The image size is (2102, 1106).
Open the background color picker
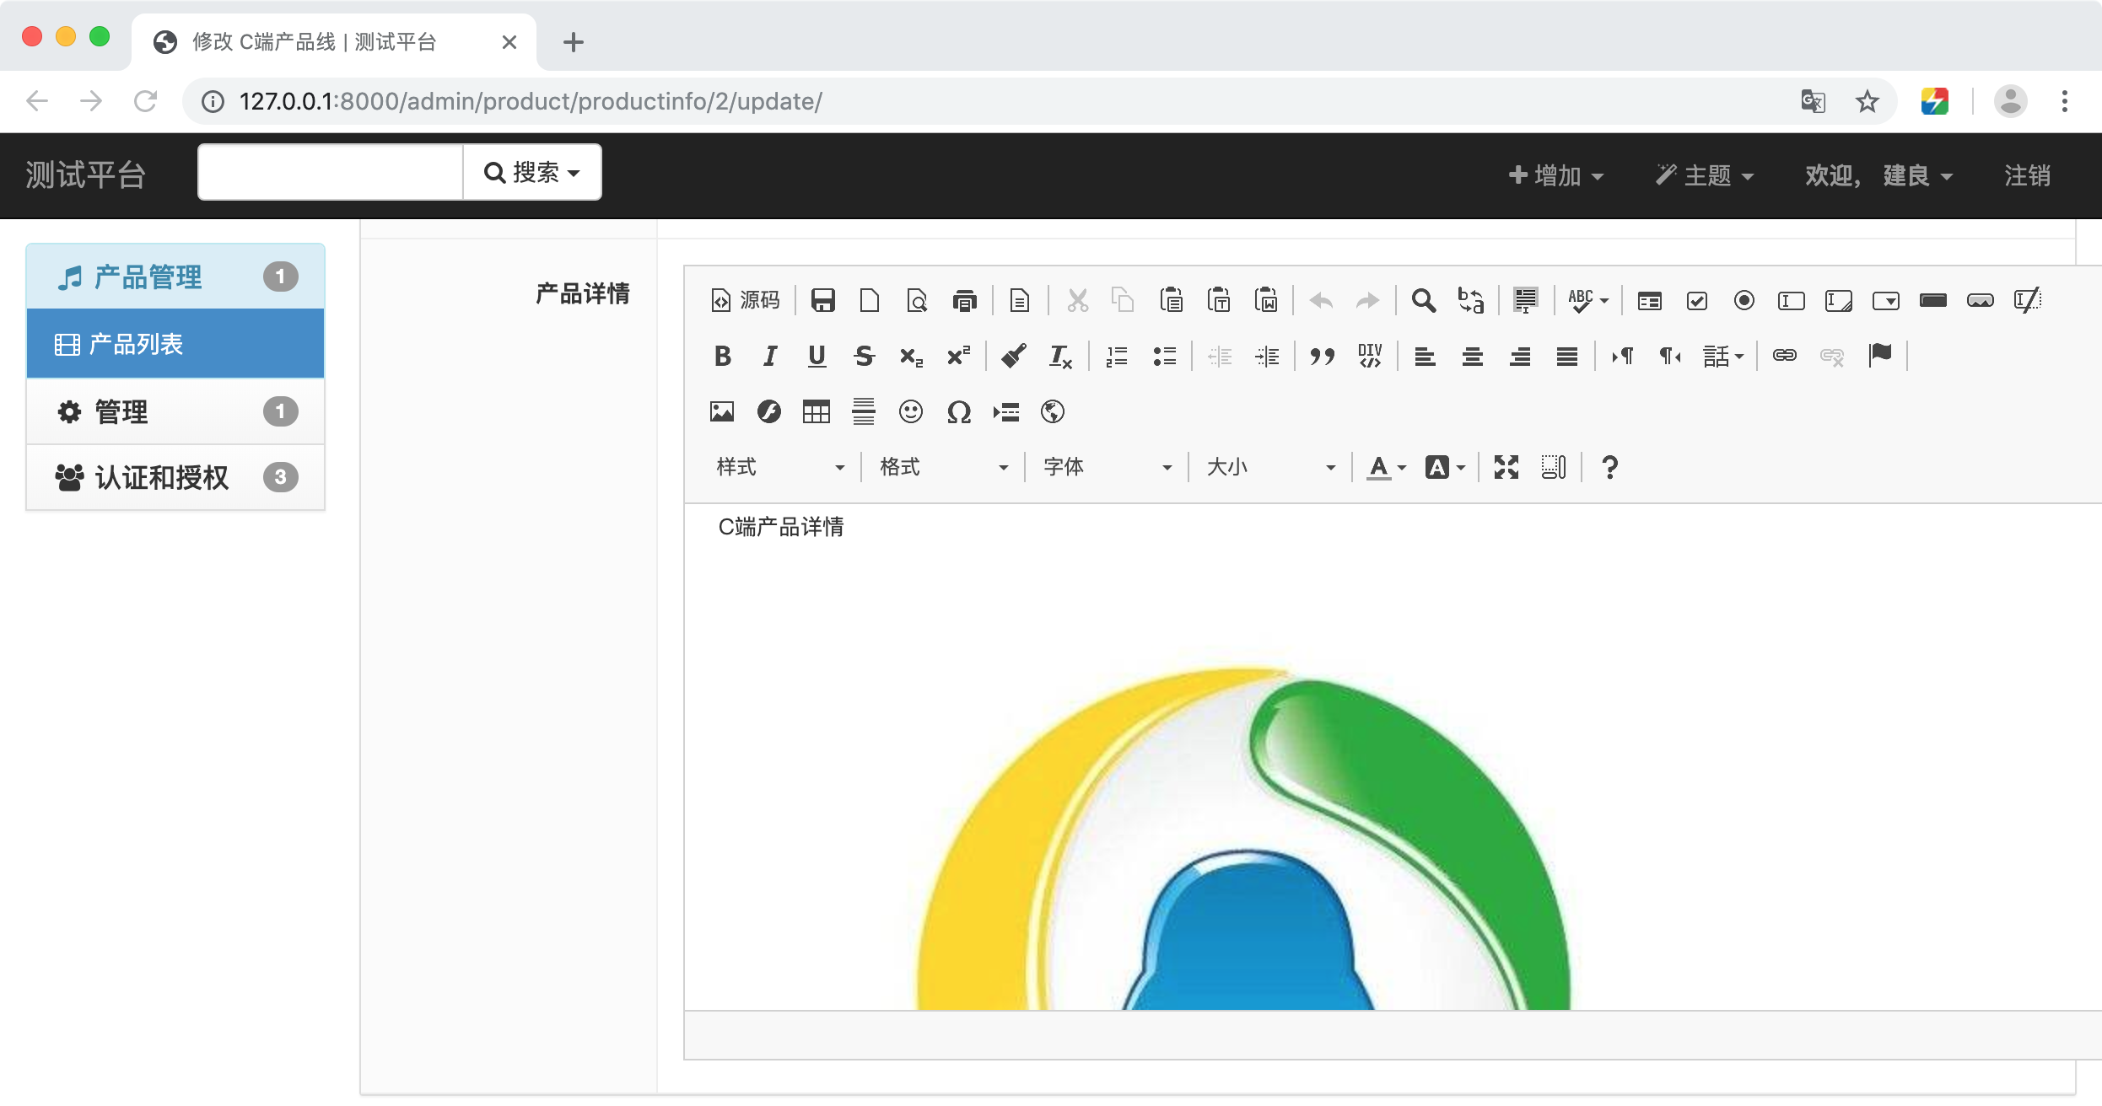(x=1446, y=467)
